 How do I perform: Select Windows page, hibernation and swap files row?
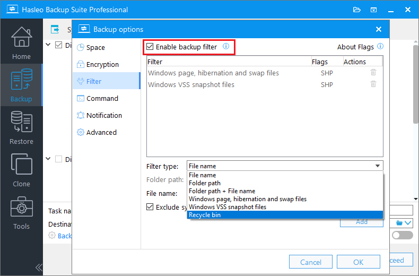(x=265, y=73)
